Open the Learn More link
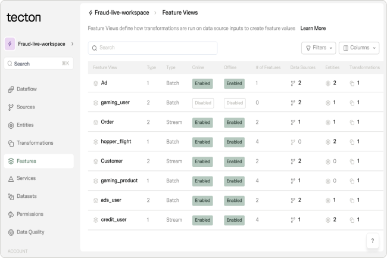 (x=313, y=28)
